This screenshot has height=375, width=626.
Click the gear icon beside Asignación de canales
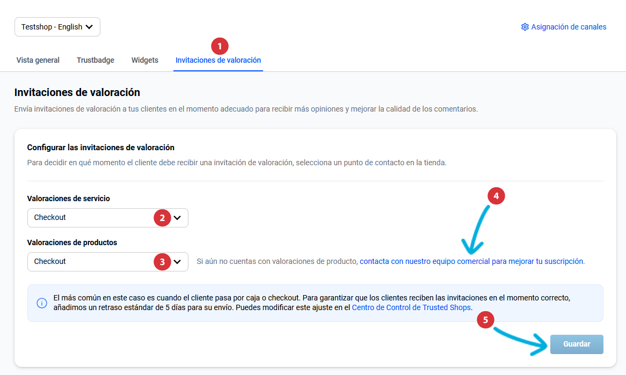click(x=525, y=27)
